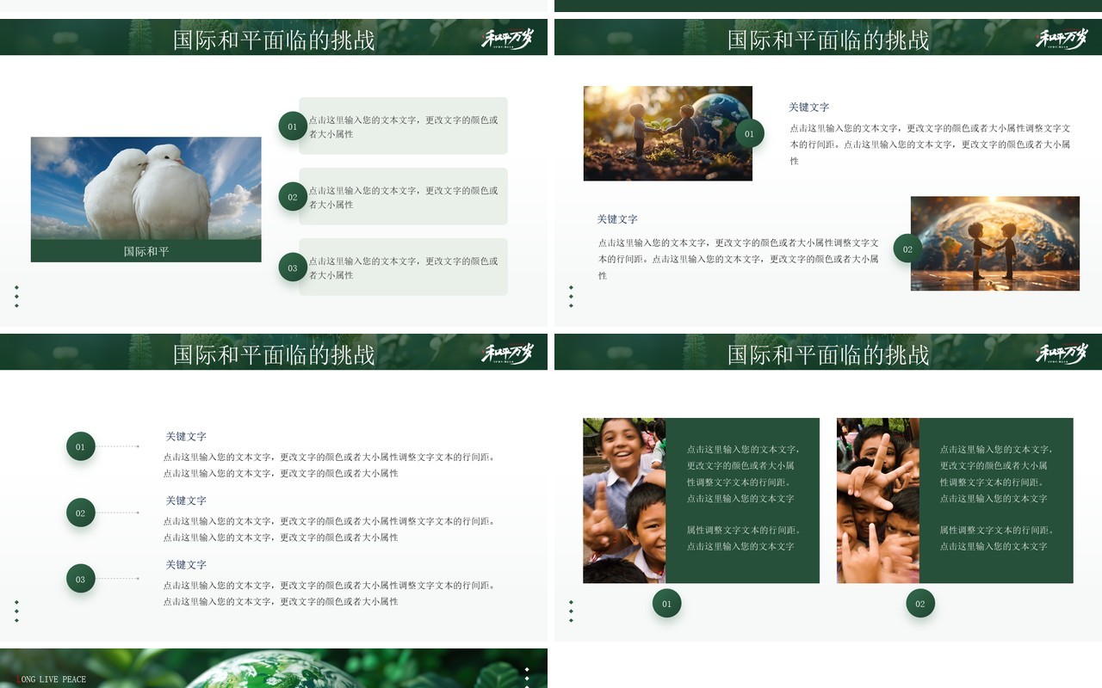Screen dimensions: 1102x688
Task: Click circle 03 on the three-item list slide
Action: tap(80, 579)
